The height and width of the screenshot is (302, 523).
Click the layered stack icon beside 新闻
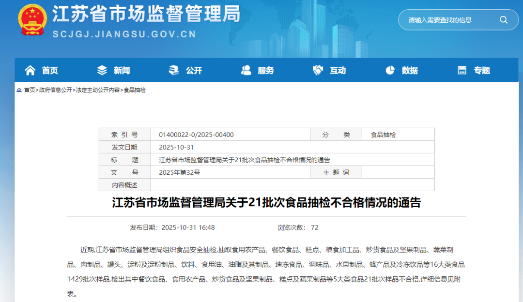pos(102,71)
